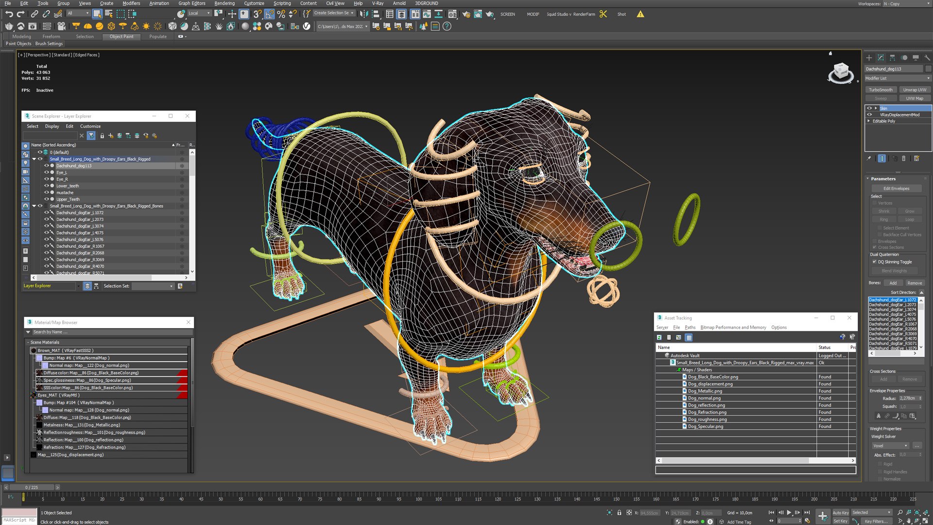Open the Modifiers menu
The width and height of the screenshot is (933, 525).
(x=131, y=3)
